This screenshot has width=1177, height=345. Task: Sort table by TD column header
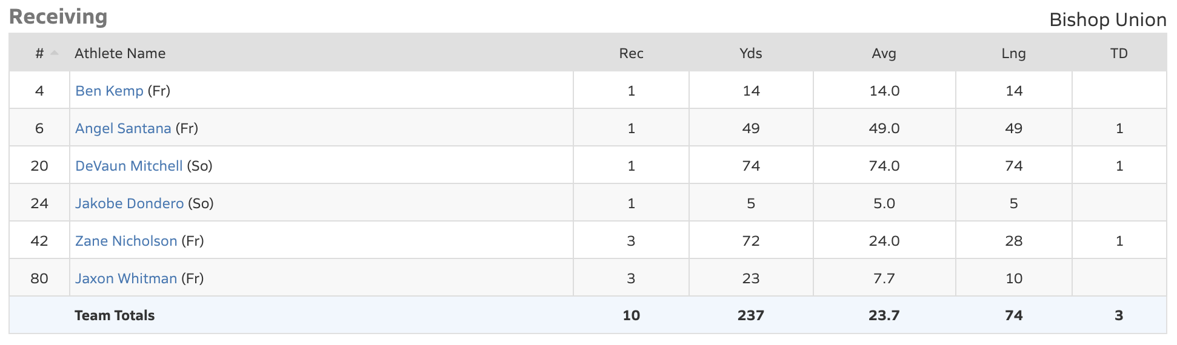pos(1119,53)
